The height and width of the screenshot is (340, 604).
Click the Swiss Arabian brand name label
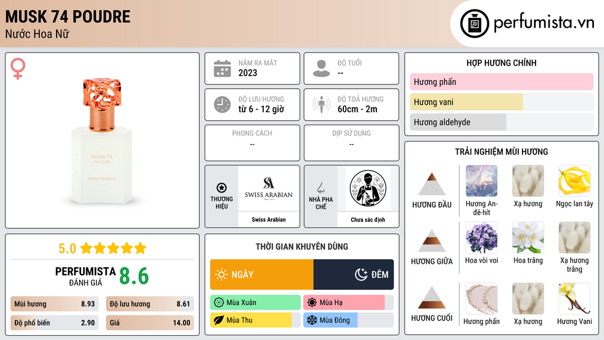(268, 220)
